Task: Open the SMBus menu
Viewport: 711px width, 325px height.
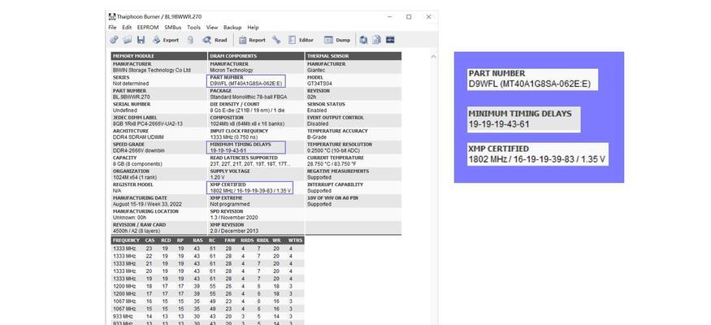Action: pyautogui.click(x=173, y=28)
